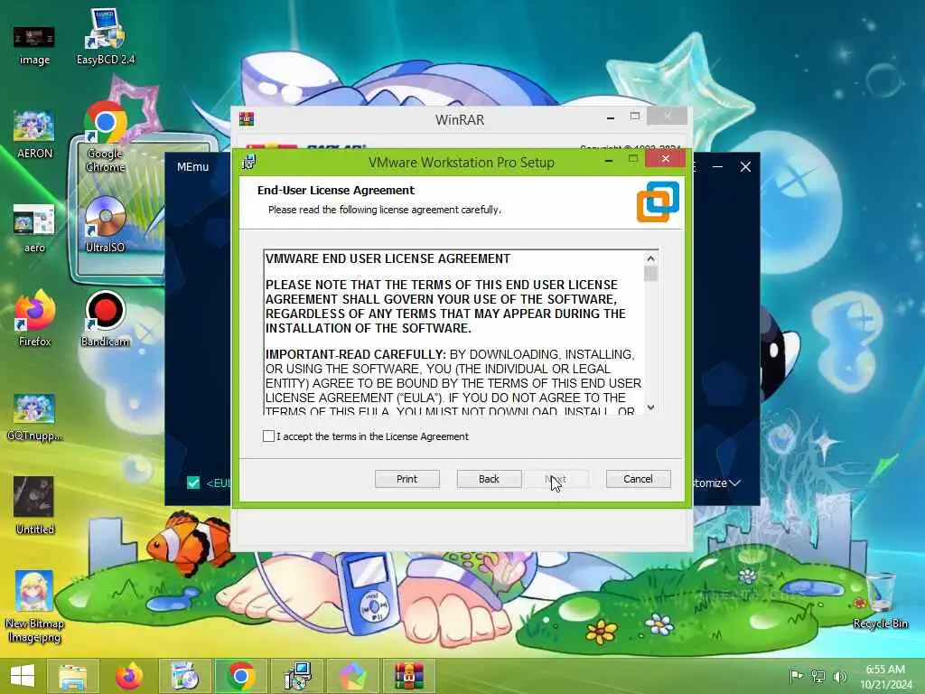Switch to VMware installer on the taskbar

click(x=297, y=676)
